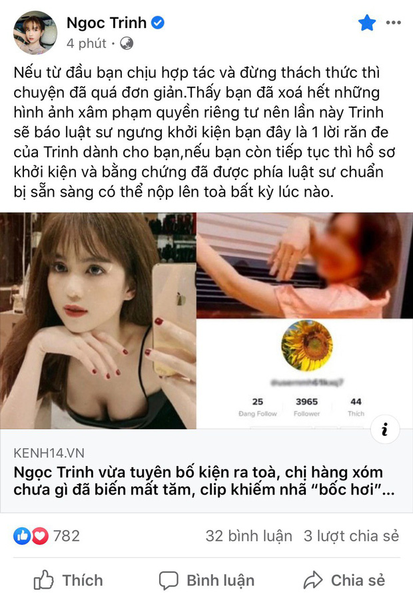View the 3 lượt chia sẻ shares
Screen dimensions: 413x600
pyautogui.click(x=351, y=536)
